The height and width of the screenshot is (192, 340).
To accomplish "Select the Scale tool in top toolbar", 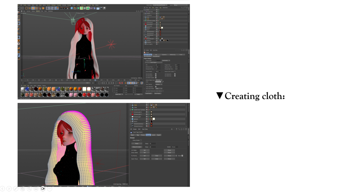I will tap(33, 8).
